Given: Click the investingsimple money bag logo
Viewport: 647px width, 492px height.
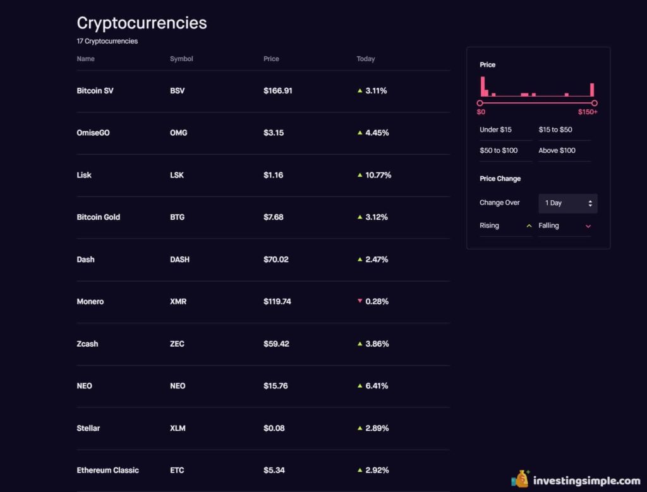Looking at the screenshot, I should tap(521, 479).
